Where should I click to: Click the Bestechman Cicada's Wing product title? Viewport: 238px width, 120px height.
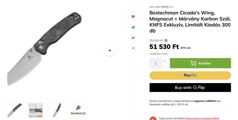190,22
